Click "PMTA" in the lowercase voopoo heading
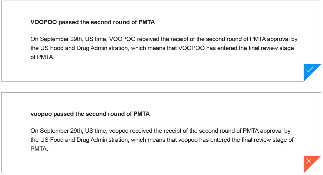This screenshot has width=323, height=175. [x=142, y=114]
